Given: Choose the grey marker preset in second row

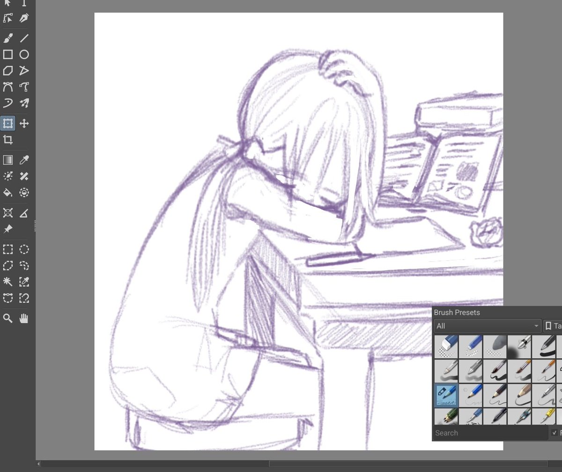Looking at the screenshot, I should [471, 371].
